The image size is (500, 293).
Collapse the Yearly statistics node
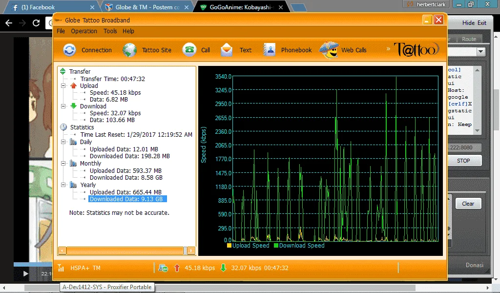coord(63,185)
